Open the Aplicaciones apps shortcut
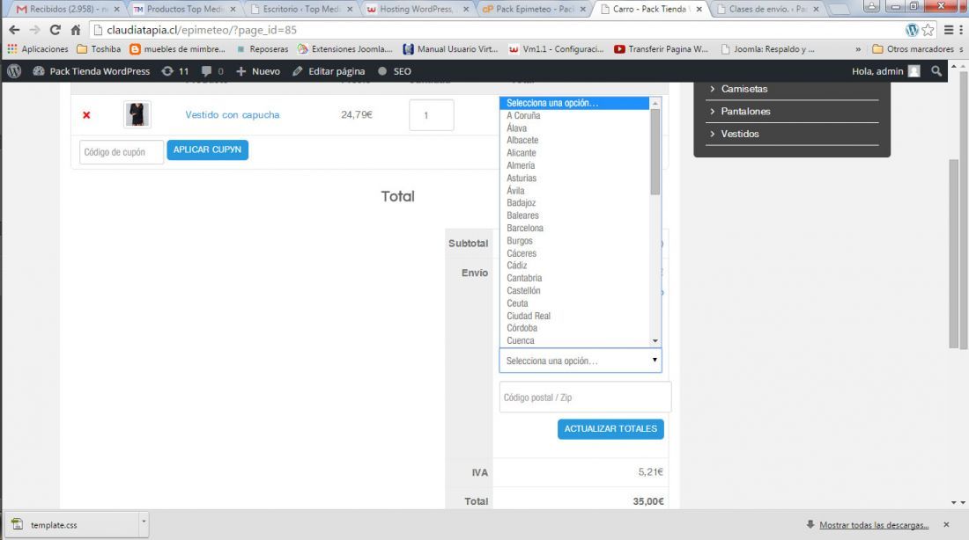 38,48
